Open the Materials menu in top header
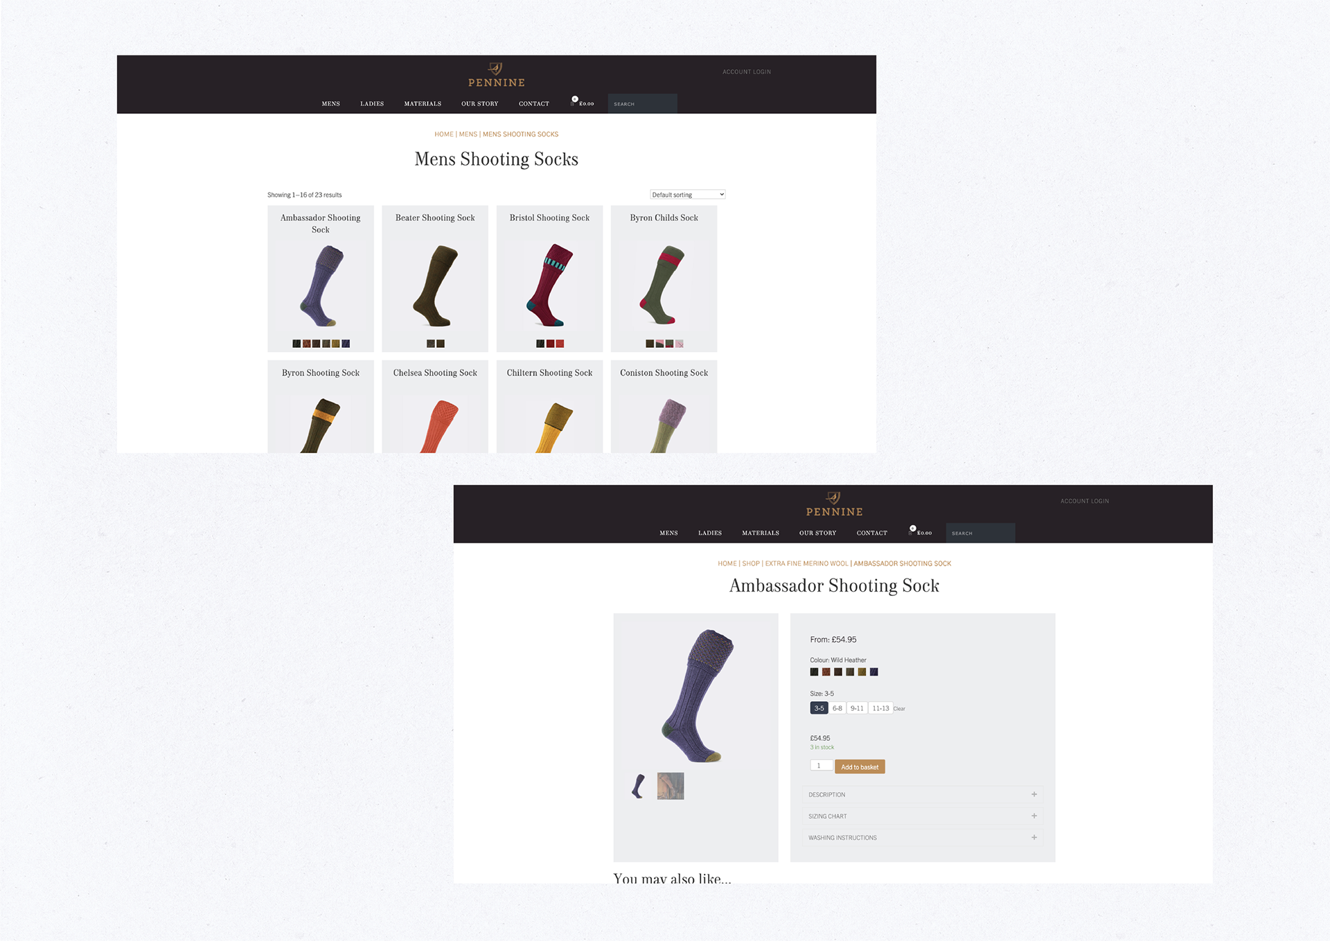1330x941 pixels. coord(423,104)
